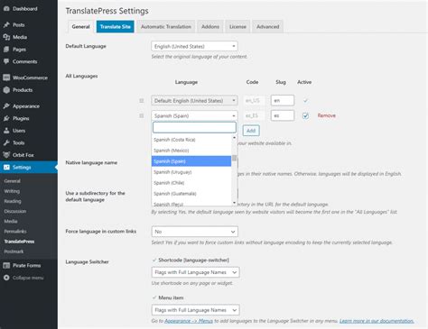This screenshot has width=428, height=329.
Task: Select Spanish (Costa Rica) from list
Action: pyautogui.click(x=191, y=140)
